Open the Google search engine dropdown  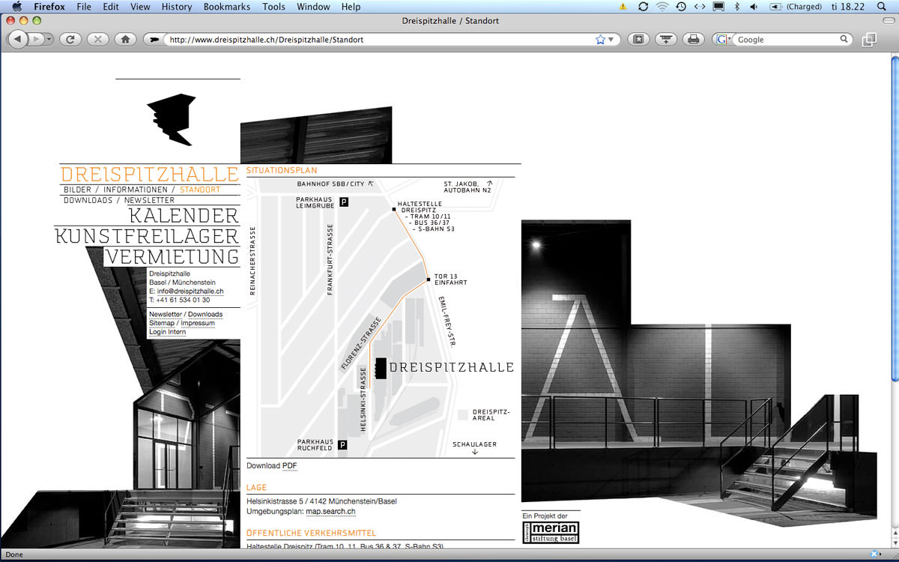724,40
